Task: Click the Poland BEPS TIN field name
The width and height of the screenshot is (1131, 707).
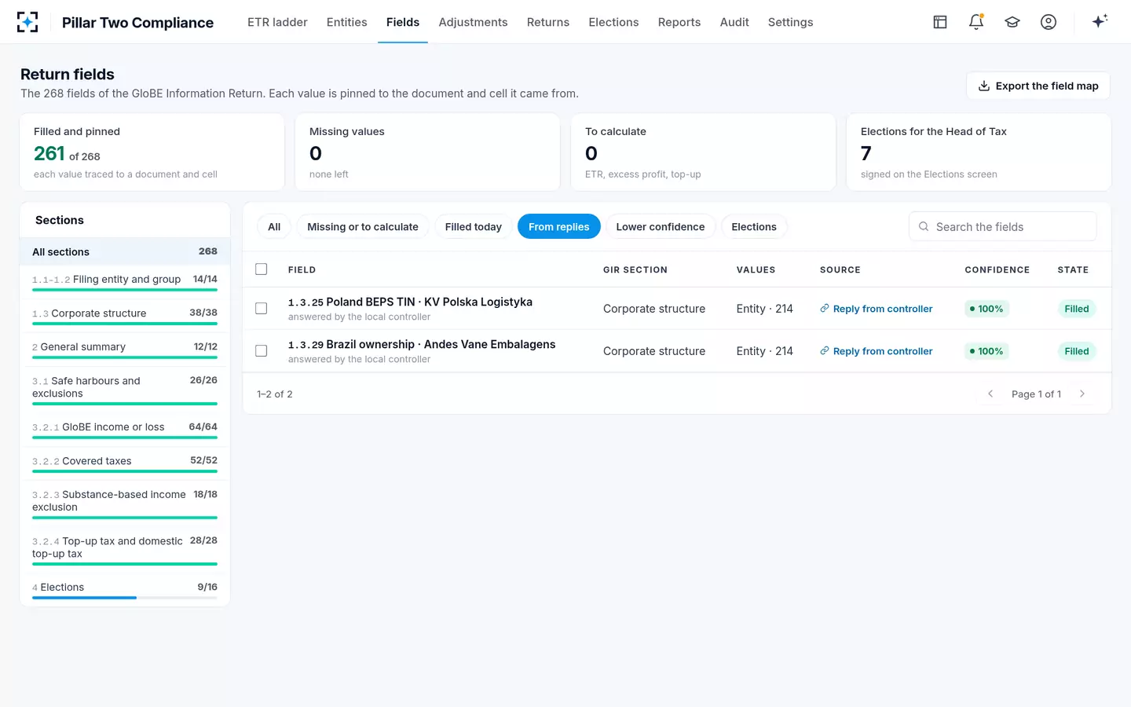Action: point(410,302)
